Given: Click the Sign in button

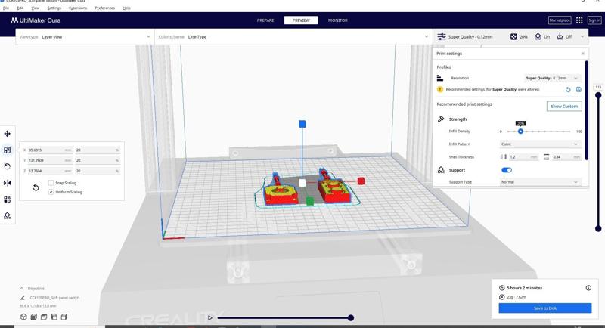Looking at the screenshot, I should pos(594,20).
